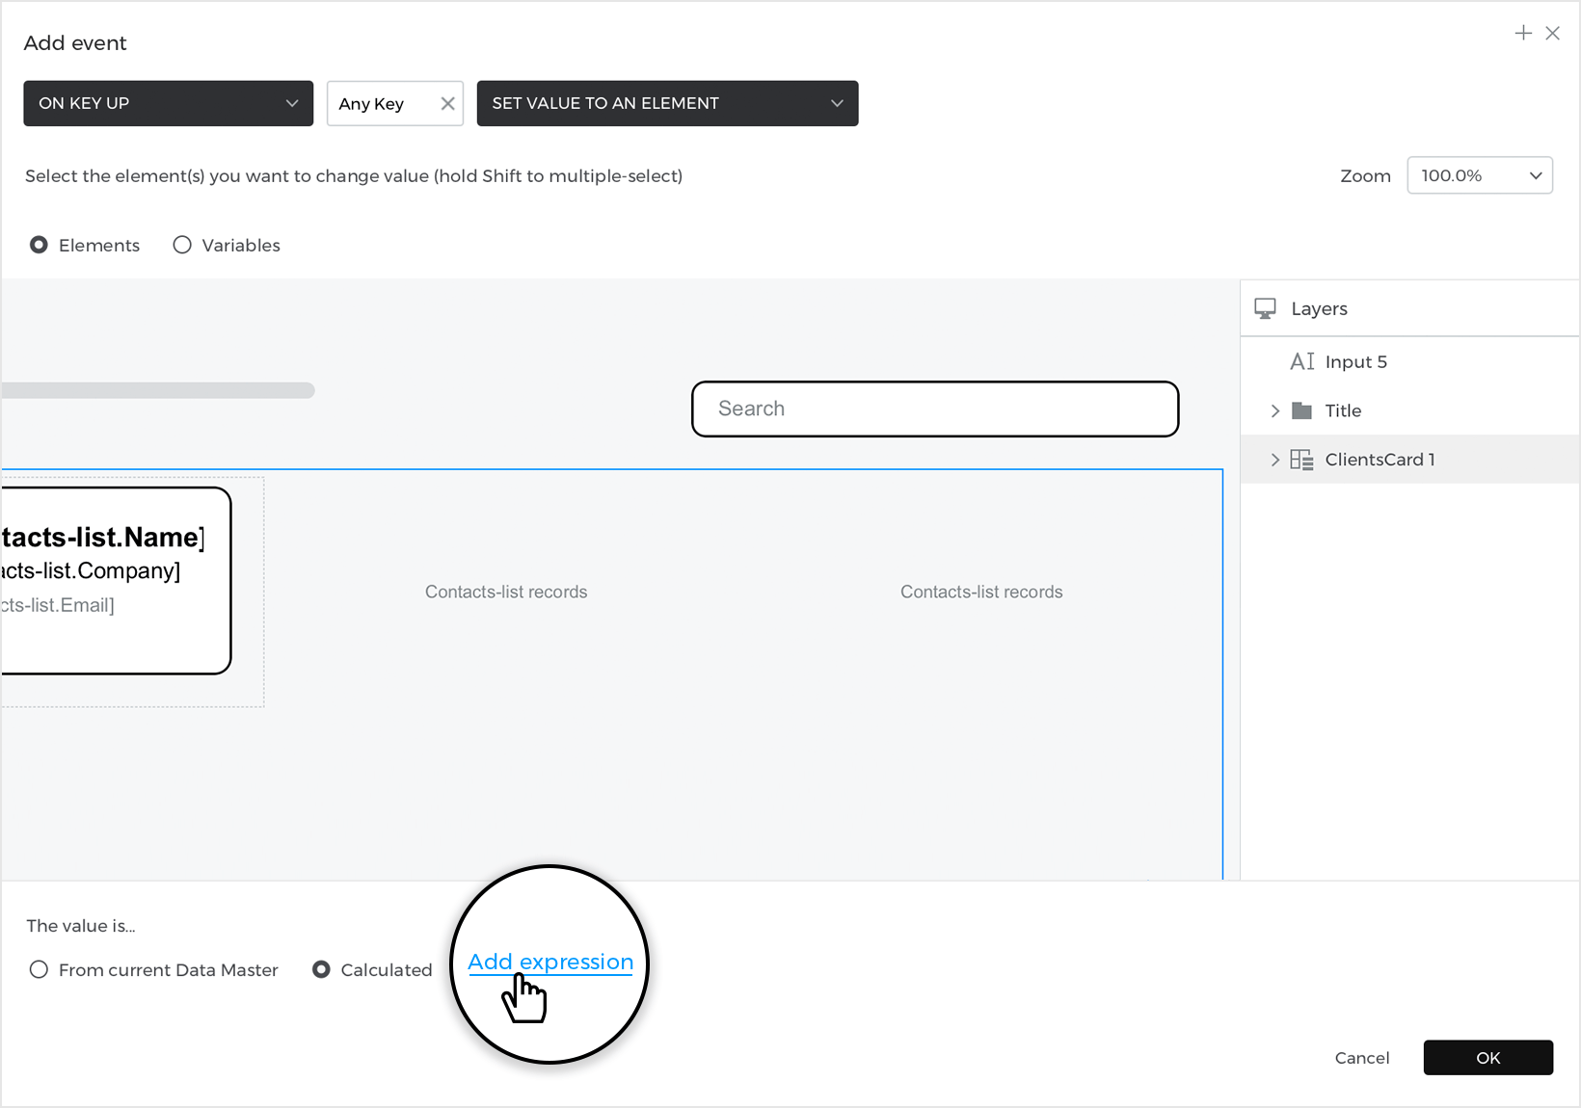
Task: Click the Cancel button
Action: tap(1362, 1058)
